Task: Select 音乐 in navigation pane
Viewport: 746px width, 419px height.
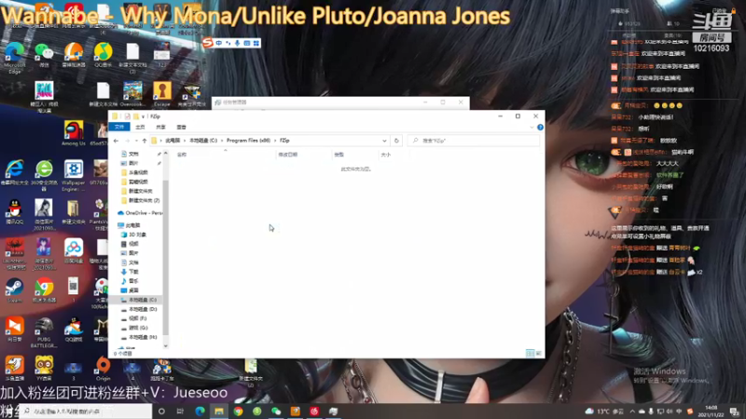Action: click(130, 281)
